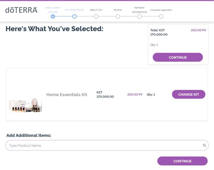
Task: Select the Complete registration step label
Action: [x=161, y=10]
